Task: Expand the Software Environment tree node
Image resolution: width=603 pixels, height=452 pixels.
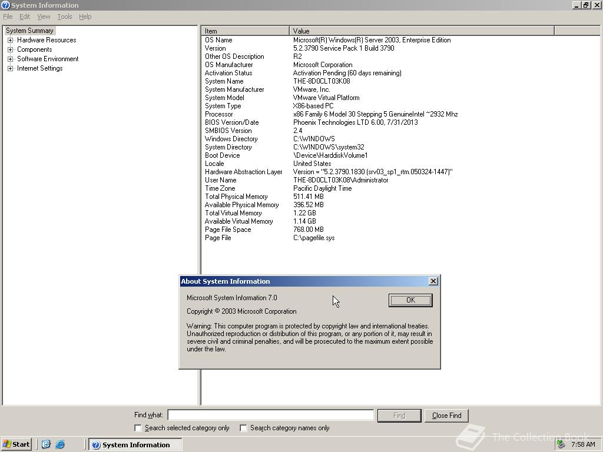Action: pos(11,59)
